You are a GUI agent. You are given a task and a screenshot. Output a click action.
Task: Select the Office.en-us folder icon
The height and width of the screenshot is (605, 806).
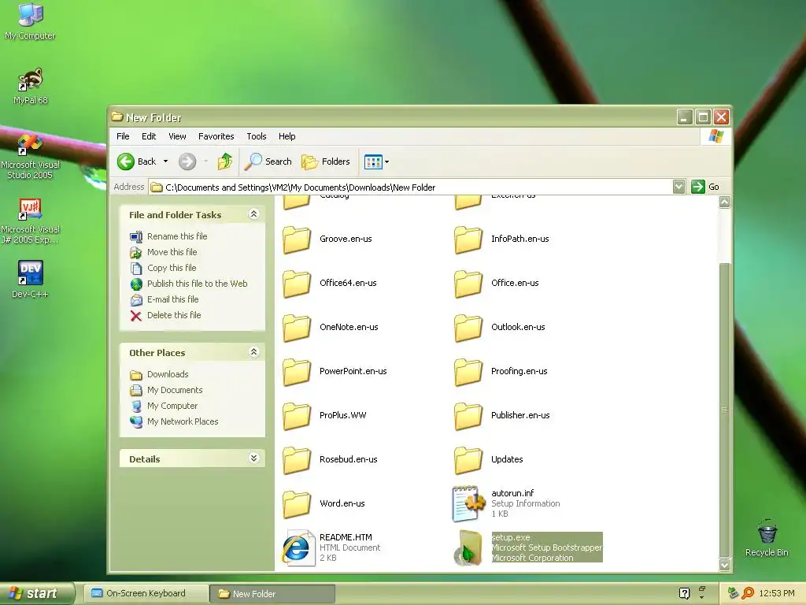(468, 284)
